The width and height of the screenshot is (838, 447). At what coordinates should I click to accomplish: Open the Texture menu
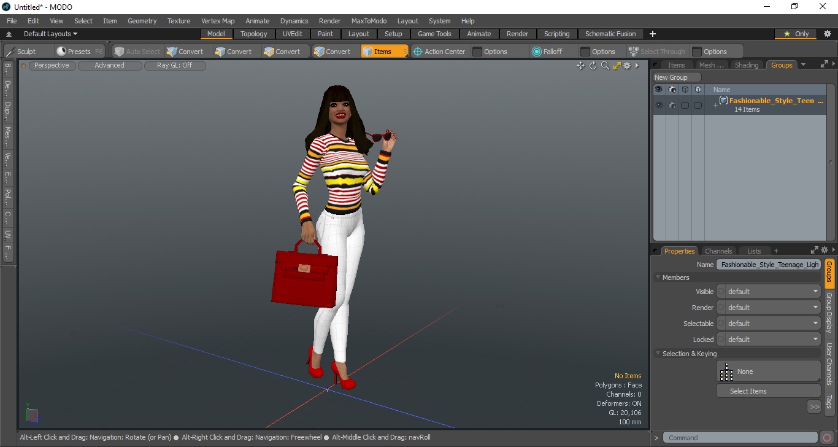[179, 21]
